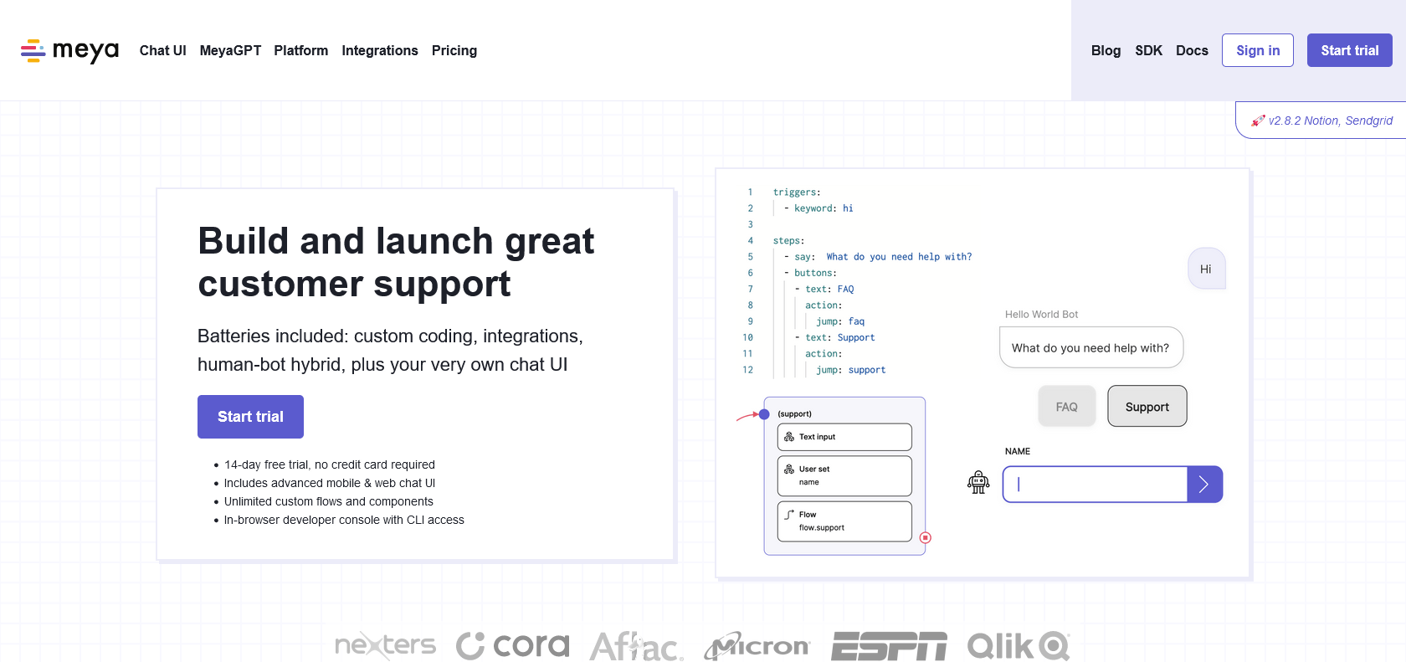The image size is (1406, 662).
Task: Select the Flow flow.support node
Action: (x=844, y=521)
